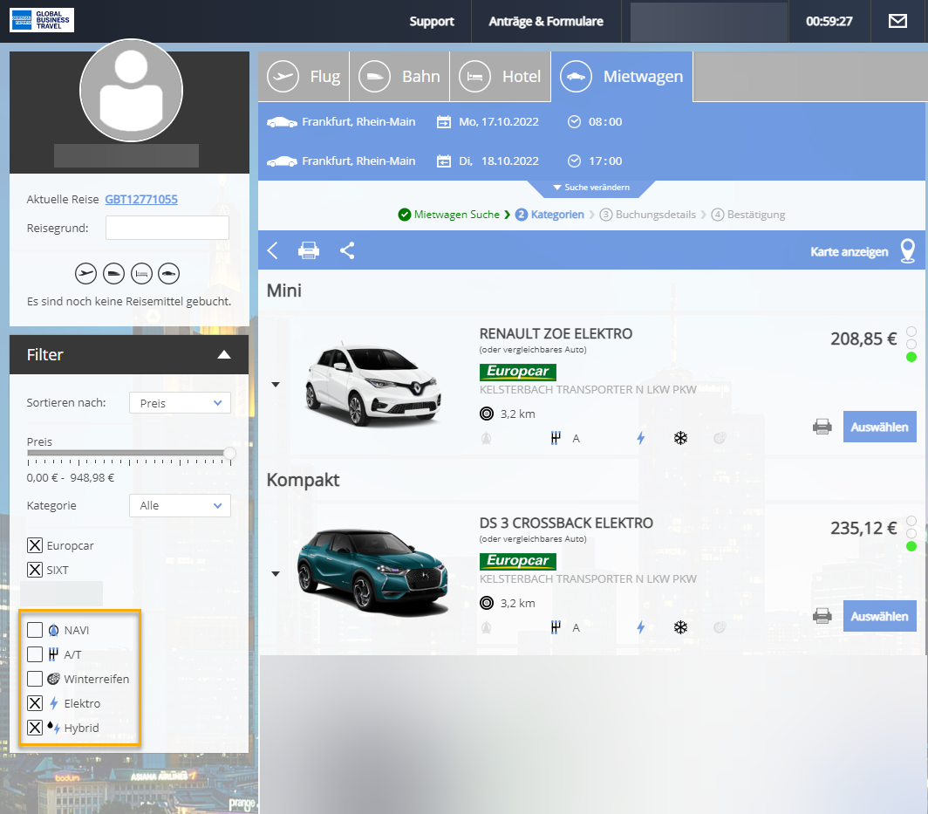This screenshot has height=814, width=928.
Task: Select the Renault Zoe with Auswählen
Action: coord(879,427)
